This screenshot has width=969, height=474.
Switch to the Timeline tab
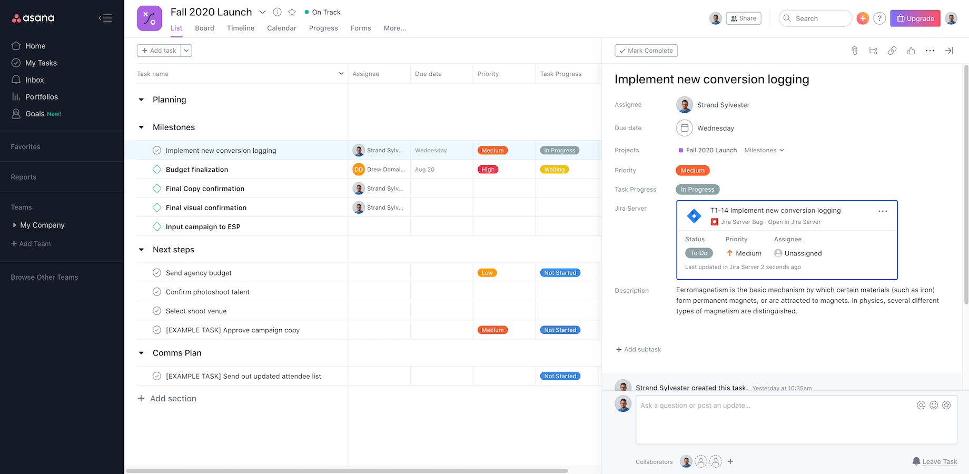(x=241, y=28)
